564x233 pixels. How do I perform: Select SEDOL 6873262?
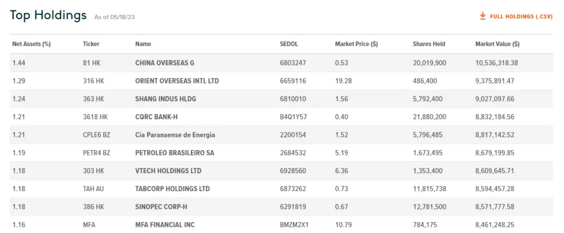[x=293, y=189]
